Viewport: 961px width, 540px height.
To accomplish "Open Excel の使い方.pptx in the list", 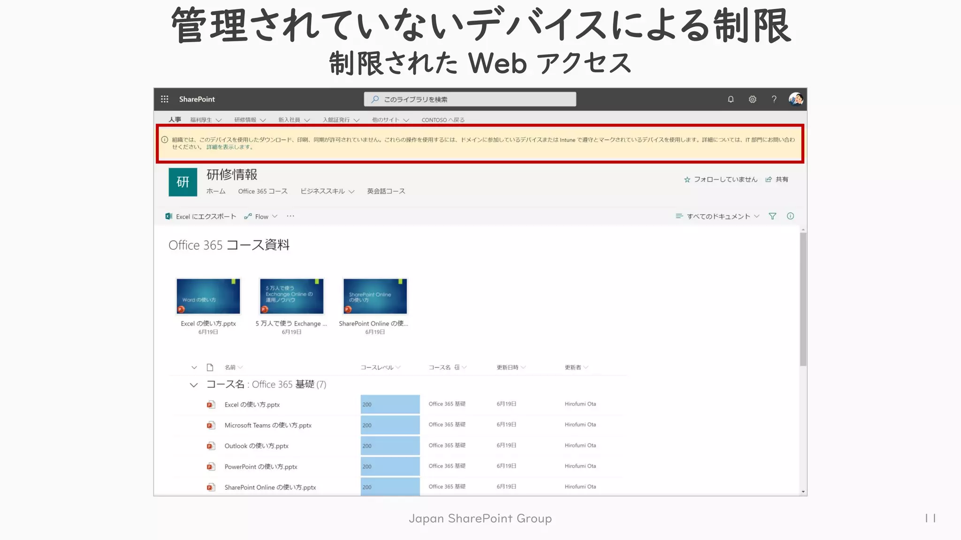I will [x=252, y=405].
